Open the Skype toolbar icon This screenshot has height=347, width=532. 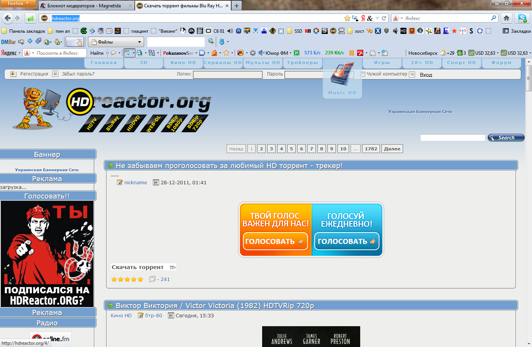tap(522, 18)
